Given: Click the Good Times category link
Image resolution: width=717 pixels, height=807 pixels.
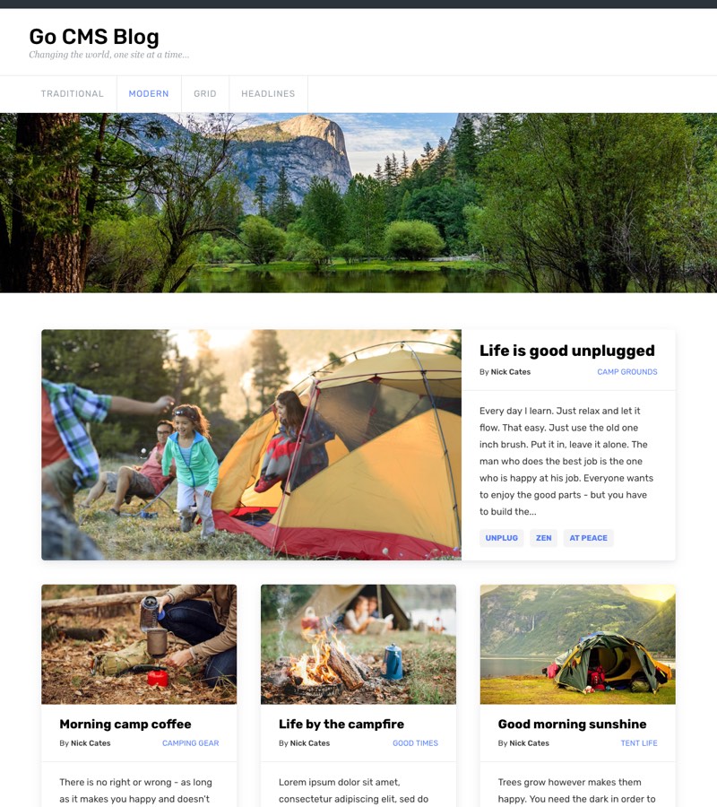Looking at the screenshot, I should [415, 743].
